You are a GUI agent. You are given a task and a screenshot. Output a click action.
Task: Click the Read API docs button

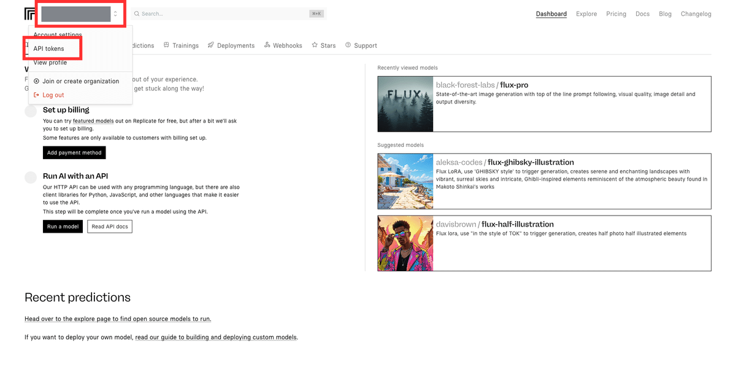[x=110, y=227]
